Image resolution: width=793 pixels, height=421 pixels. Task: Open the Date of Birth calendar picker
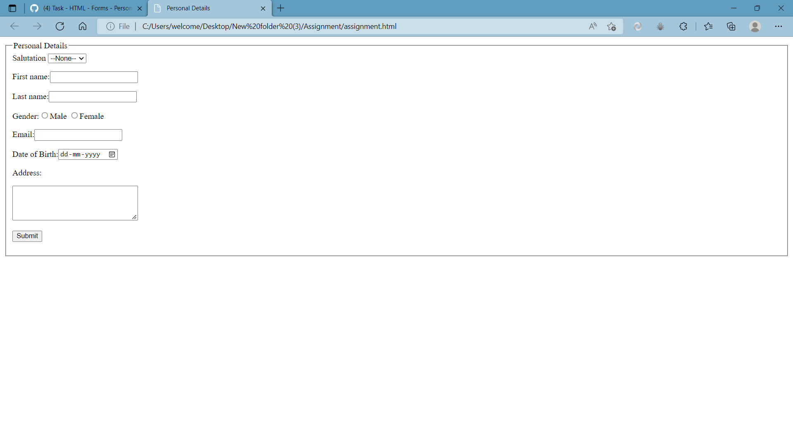(x=111, y=154)
